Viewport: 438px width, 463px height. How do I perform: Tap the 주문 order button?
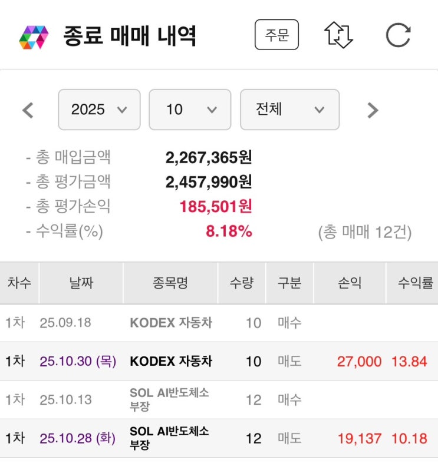[276, 35]
